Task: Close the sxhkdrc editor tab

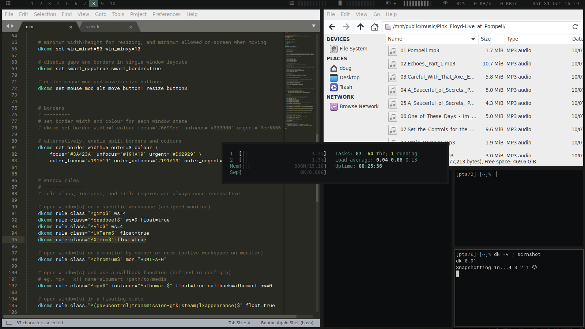Action: click(131, 27)
